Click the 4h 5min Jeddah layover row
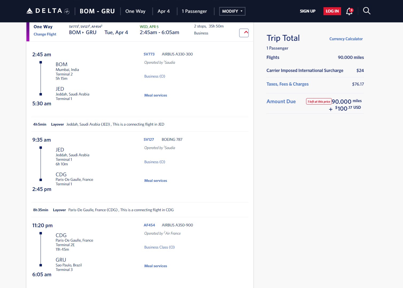The width and height of the screenshot is (403, 288). click(140, 124)
